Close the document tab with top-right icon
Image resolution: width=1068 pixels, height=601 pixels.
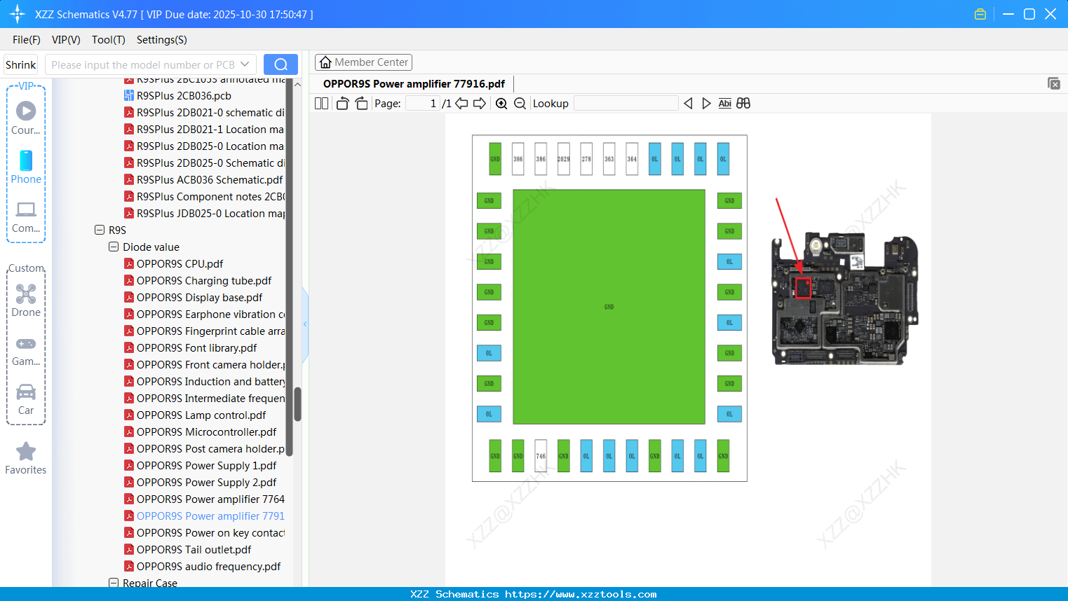(x=1053, y=83)
